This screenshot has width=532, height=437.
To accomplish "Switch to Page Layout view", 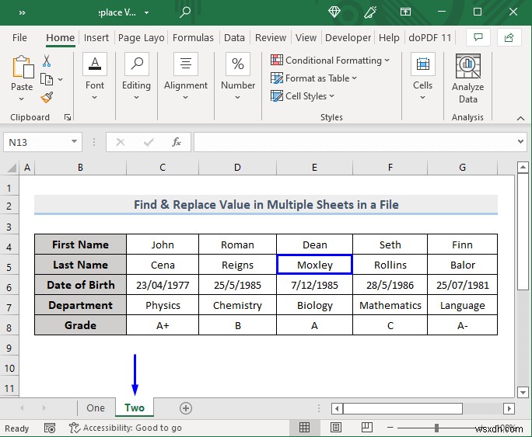I will (x=336, y=428).
